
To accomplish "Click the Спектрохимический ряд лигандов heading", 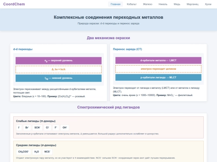I will [108, 107].
